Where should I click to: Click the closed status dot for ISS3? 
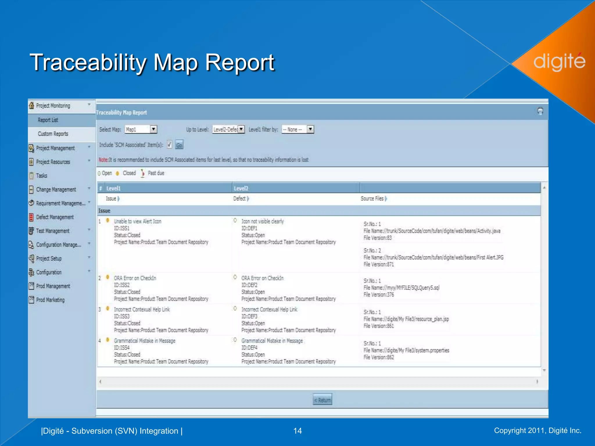(107, 308)
